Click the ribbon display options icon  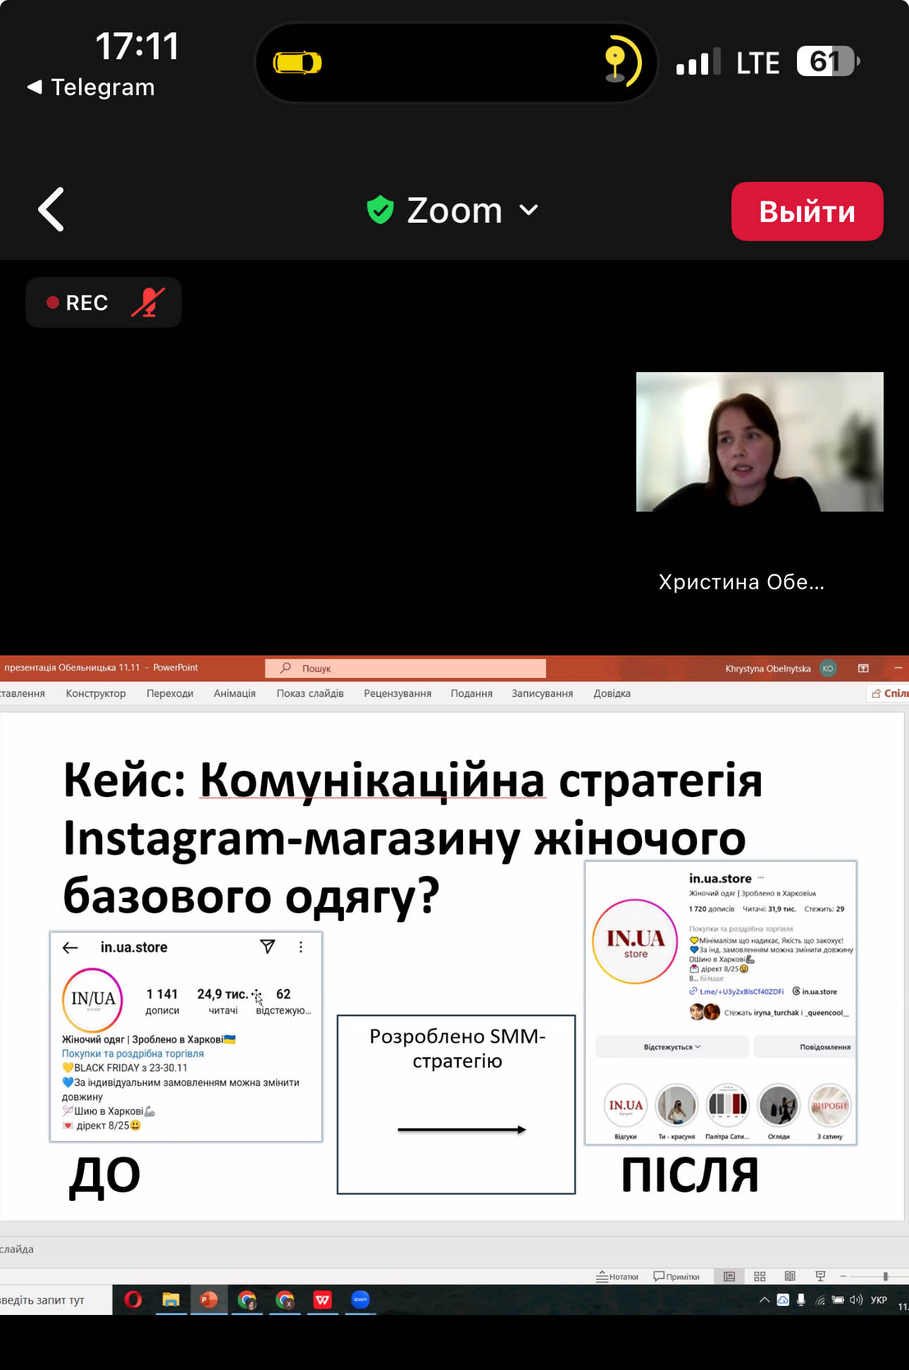tap(863, 668)
